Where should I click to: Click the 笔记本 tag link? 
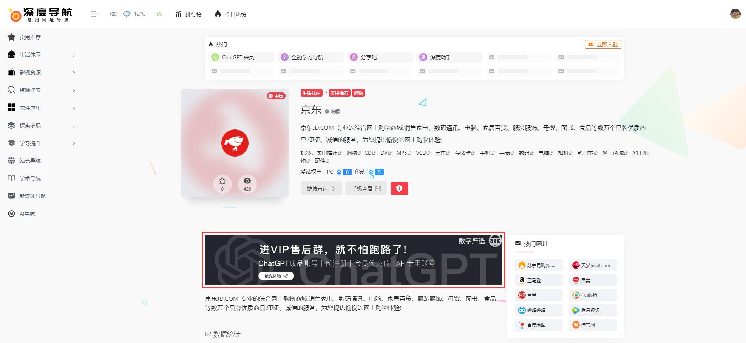(587, 153)
